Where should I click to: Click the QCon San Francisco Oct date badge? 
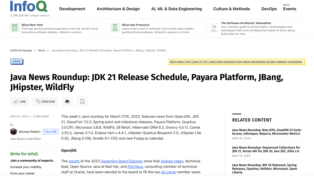click(x=115, y=28)
